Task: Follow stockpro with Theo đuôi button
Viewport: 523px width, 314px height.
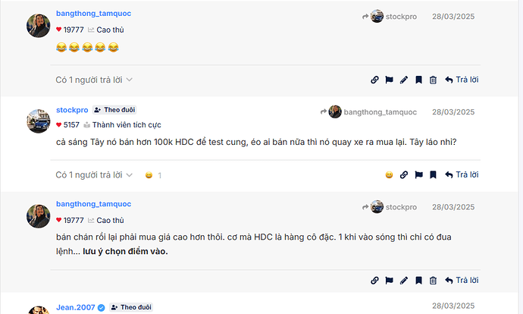Action: [x=114, y=110]
